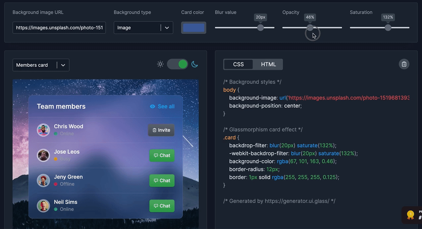Click the Online status under Neil Sims
The image size is (422, 229).
67,209
